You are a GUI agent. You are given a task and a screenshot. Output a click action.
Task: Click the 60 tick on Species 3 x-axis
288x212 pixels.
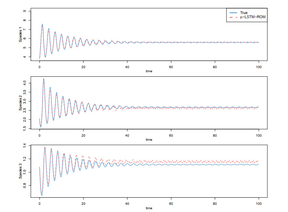click(x=171, y=203)
